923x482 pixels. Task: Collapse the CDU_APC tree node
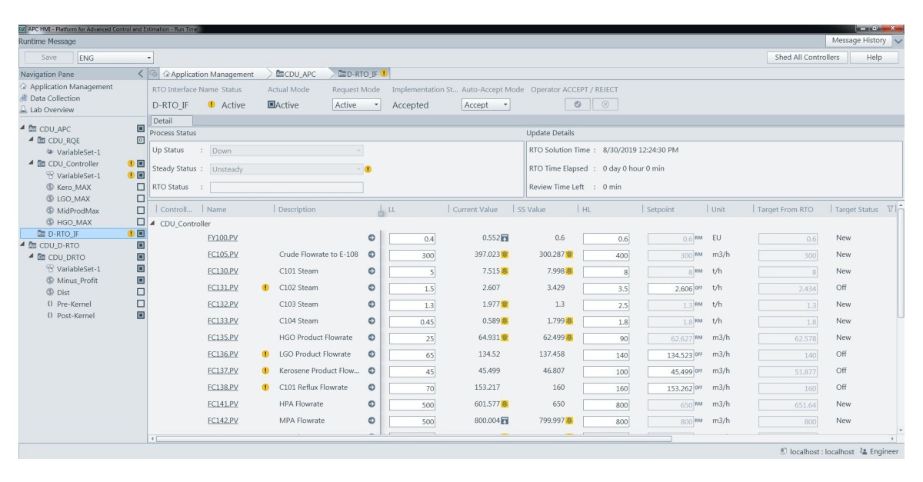coord(23,129)
